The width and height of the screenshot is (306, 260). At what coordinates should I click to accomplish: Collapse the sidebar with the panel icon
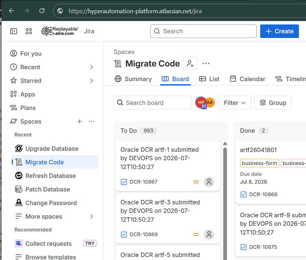click(x=14, y=31)
